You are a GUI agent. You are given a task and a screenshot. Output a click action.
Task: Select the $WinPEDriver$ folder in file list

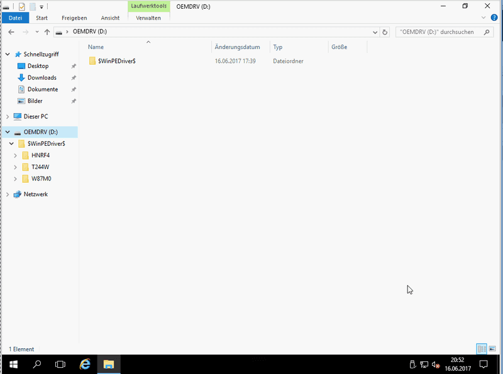pos(117,61)
